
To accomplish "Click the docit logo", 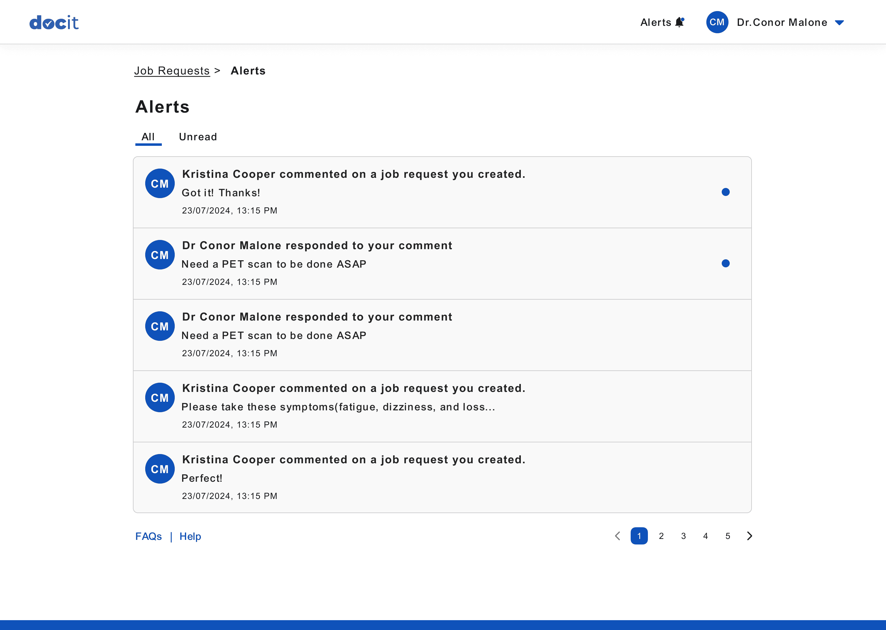I will coord(54,22).
